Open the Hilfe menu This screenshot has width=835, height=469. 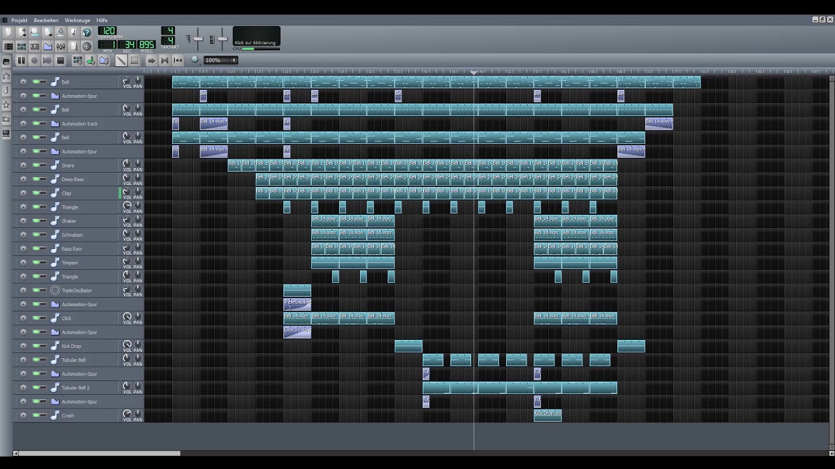point(102,20)
